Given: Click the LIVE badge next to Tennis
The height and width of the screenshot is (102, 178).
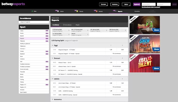Looking at the screenshot, I should (47, 33).
